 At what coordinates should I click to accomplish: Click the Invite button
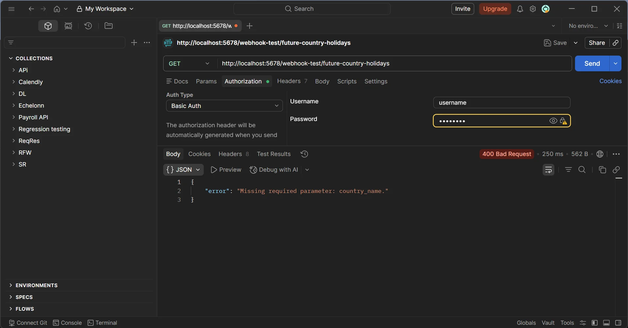coord(463,9)
